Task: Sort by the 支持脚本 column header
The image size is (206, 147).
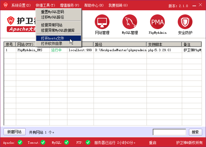Action: point(164,44)
